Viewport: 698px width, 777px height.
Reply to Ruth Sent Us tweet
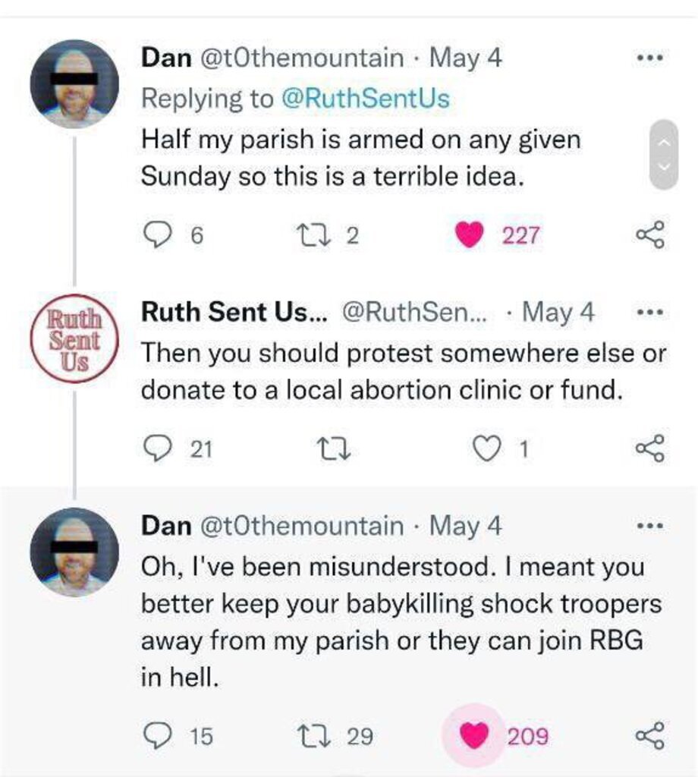point(157,450)
